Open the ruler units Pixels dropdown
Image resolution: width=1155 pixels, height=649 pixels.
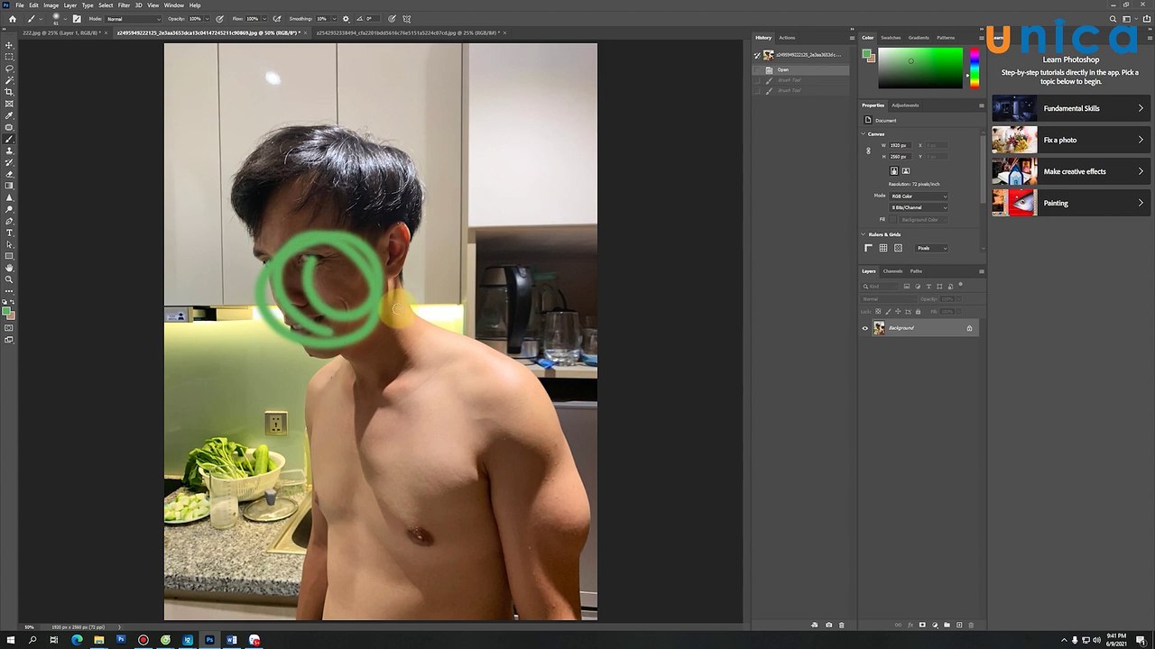click(931, 248)
